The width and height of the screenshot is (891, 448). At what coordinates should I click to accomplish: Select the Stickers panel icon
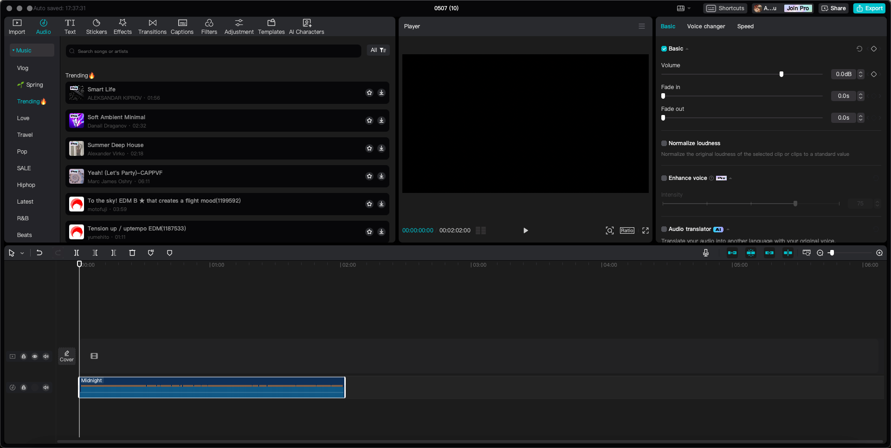point(97,26)
